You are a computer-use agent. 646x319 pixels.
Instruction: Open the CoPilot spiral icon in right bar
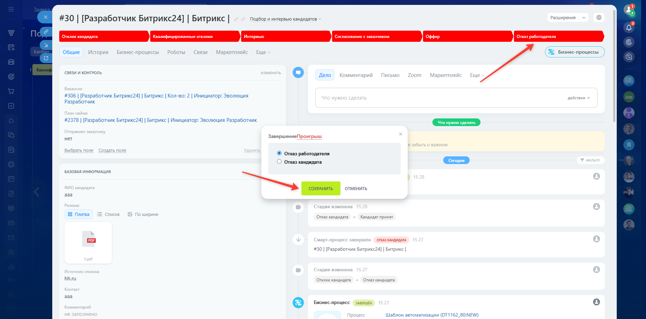tap(629, 42)
